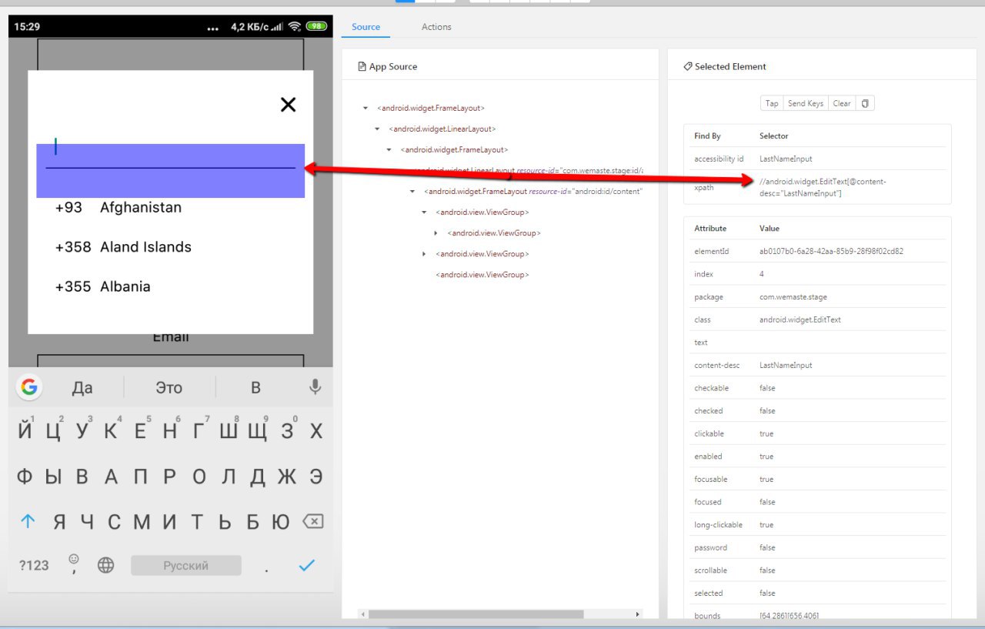The image size is (985, 629).
Task: Switch to the Actions tab
Action: pos(436,27)
